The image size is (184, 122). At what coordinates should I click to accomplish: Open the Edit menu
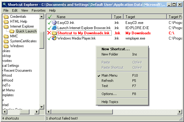click(x=15, y=10)
